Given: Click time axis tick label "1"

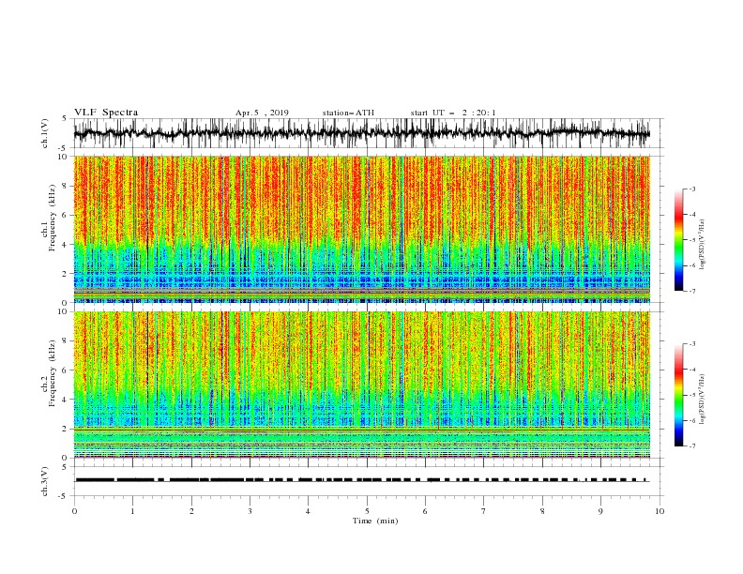Looking at the screenshot, I should click(x=133, y=511).
